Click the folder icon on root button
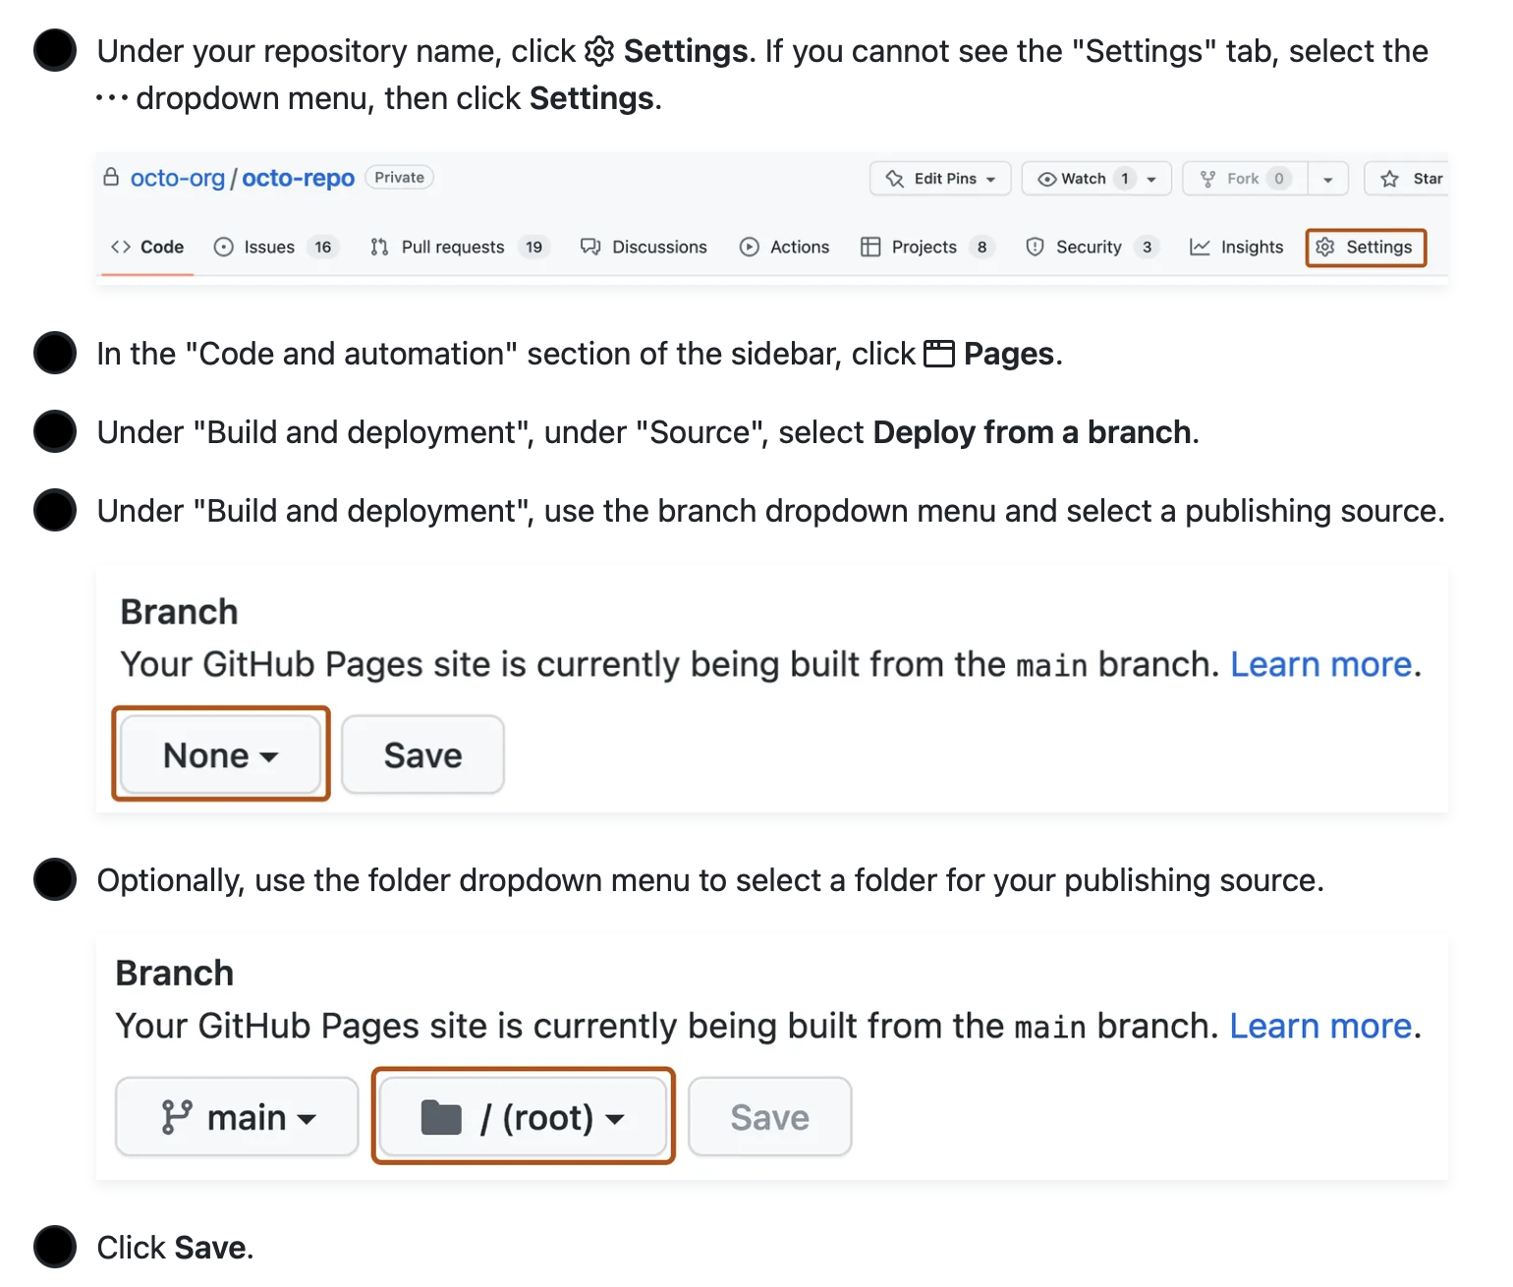The image size is (1513, 1287). pyautogui.click(x=441, y=1117)
